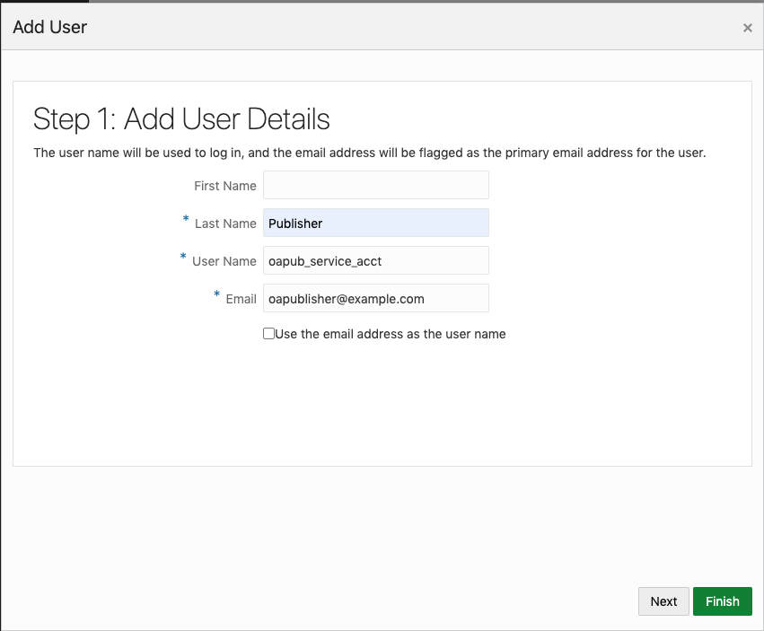Click the Add User dialog title
Screen dimensions: 764x631
click(x=49, y=27)
